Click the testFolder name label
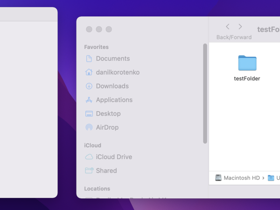Image resolution: width=280 pixels, height=210 pixels. [x=247, y=78]
